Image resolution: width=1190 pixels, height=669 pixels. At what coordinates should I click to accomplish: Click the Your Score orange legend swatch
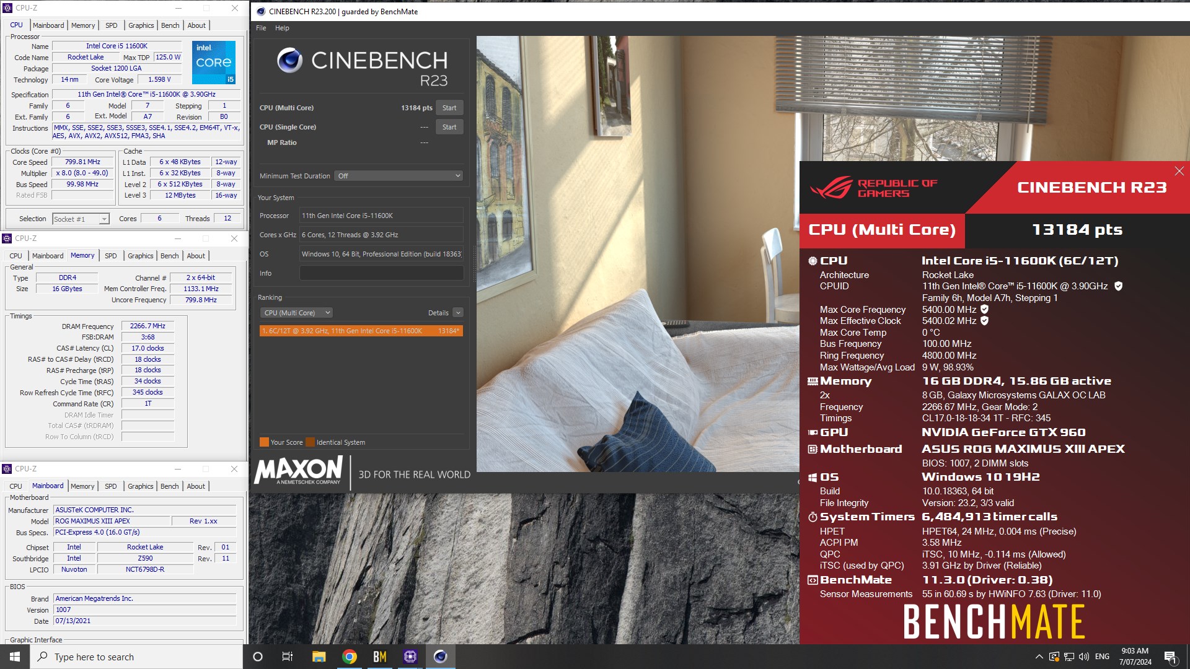(264, 442)
